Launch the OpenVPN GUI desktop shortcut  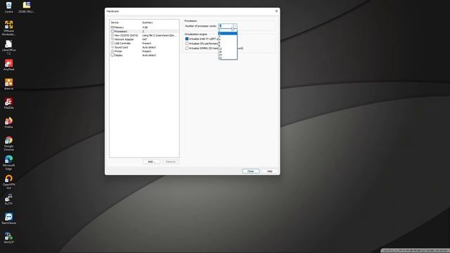(8, 182)
